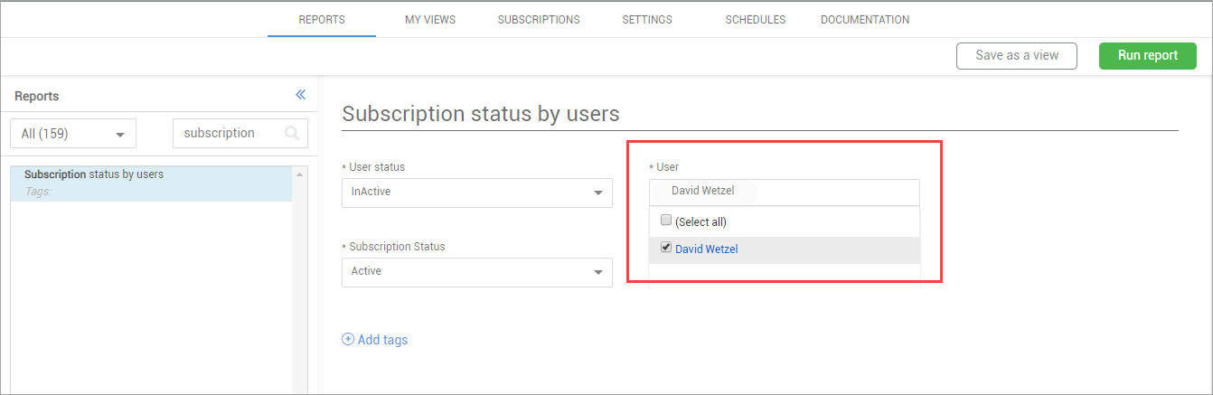
Task: Open the Subscriptions tab
Action: (x=539, y=20)
